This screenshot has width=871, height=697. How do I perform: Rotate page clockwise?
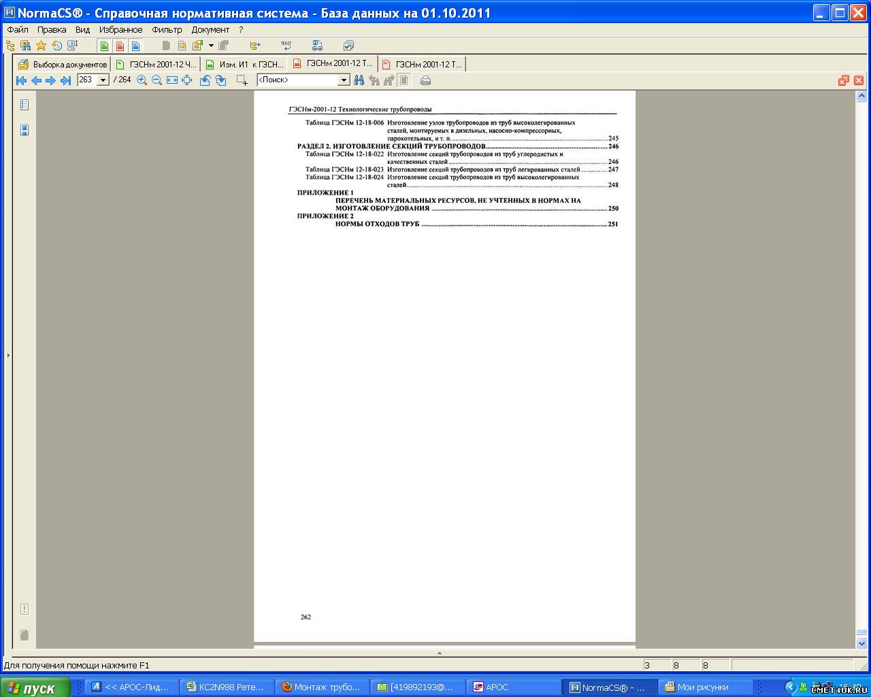point(220,80)
